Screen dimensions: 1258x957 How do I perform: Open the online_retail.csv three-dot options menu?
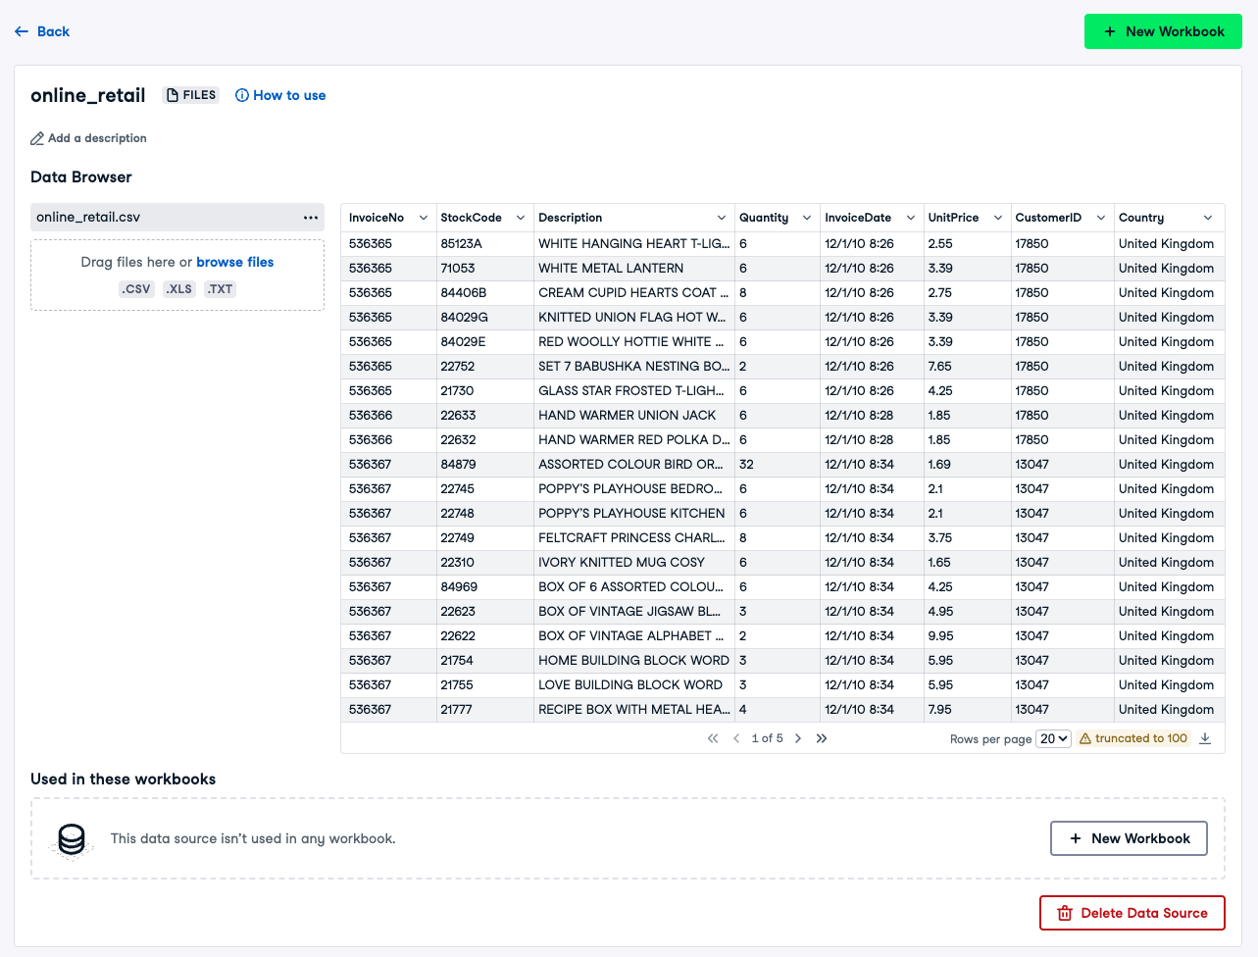(x=311, y=218)
